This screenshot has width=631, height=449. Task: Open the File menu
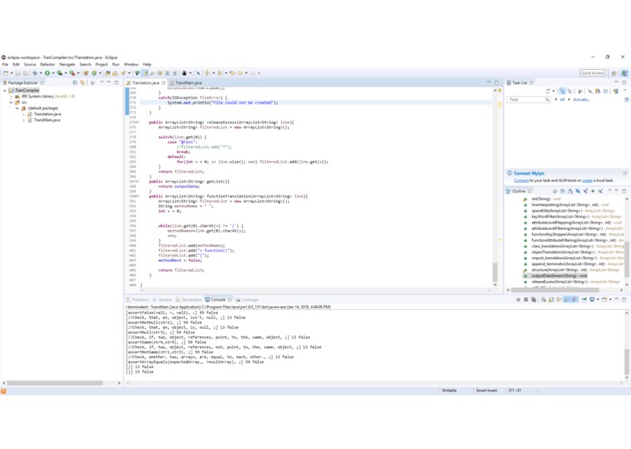click(x=5, y=65)
